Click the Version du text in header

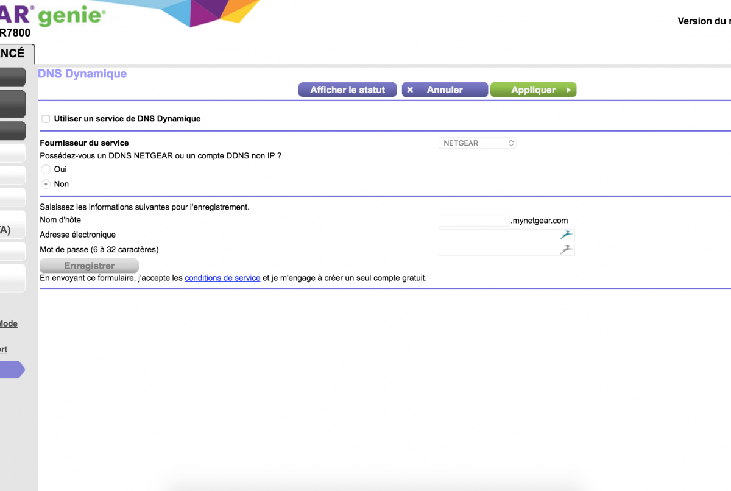click(x=704, y=21)
